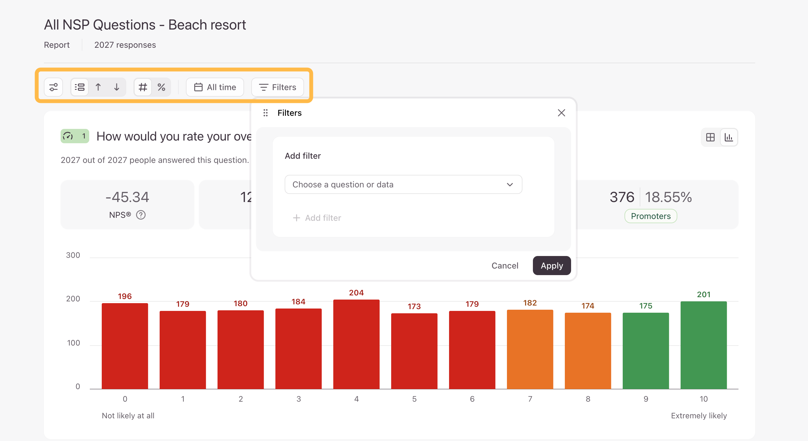Grab the Filters panel drag handle
808x441 pixels.
coord(265,112)
